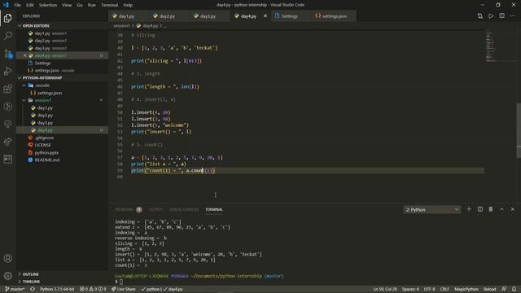Screen dimensions: 521x293
Task: Open README.md in the explorer
Action: coord(47,160)
